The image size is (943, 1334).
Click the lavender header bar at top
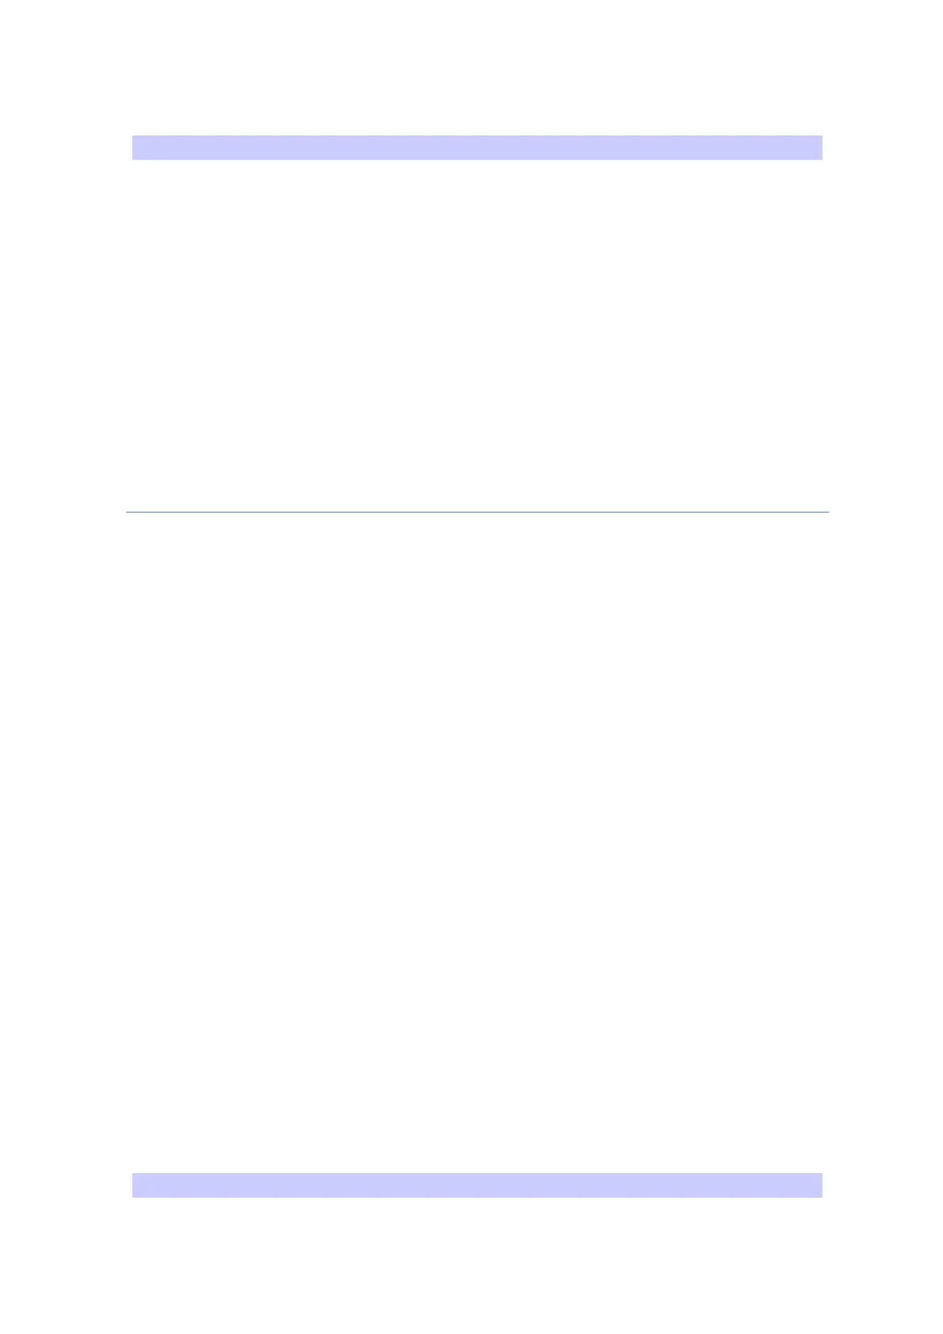click(477, 147)
